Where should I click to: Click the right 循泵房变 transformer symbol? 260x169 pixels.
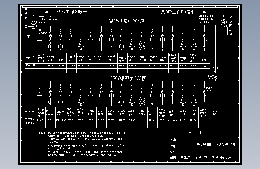pos(224,24)
